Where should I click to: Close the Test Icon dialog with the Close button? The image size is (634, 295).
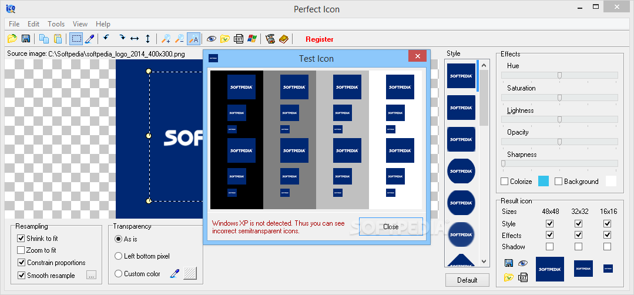(391, 227)
